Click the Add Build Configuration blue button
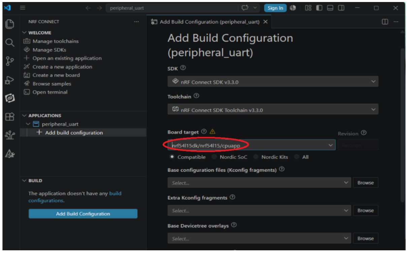407x253 pixels. pos(83,214)
